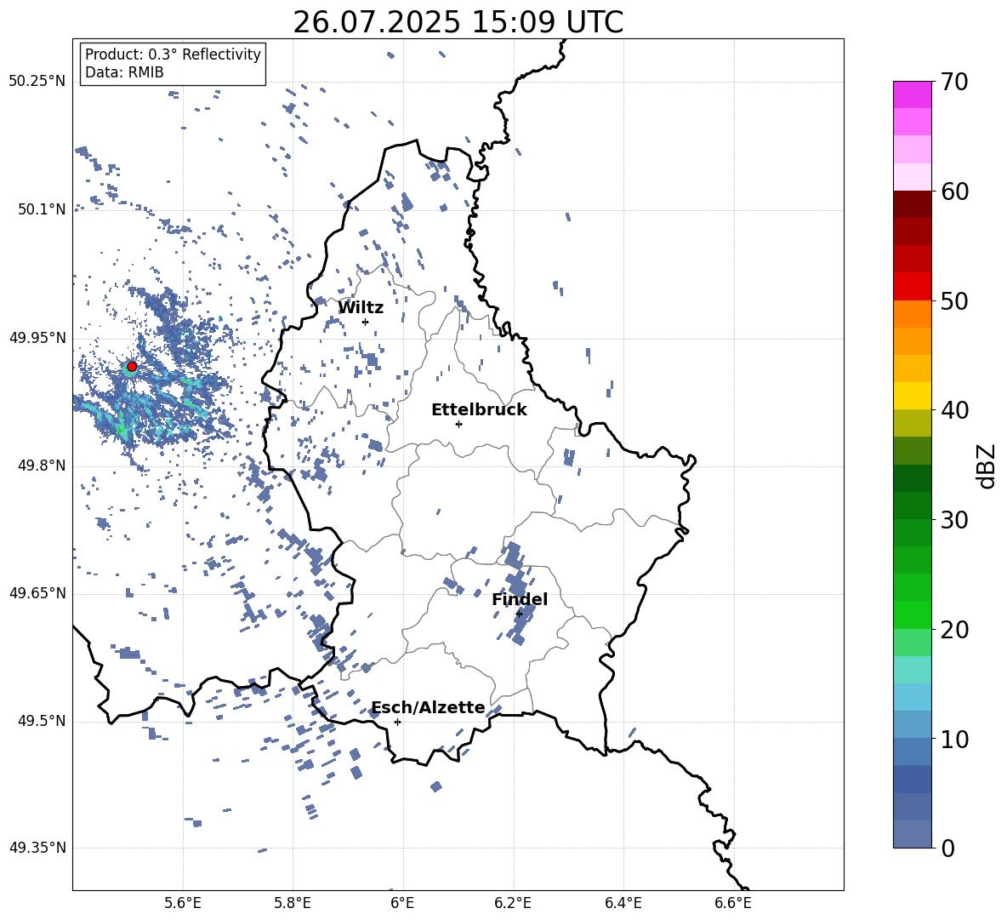Click the 49.35°N latitude label
1007x920 pixels.
click(37, 848)
